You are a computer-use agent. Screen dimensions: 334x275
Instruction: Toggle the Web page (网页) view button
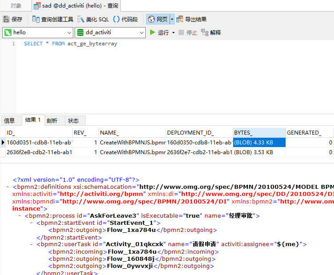tap(158, 20)
